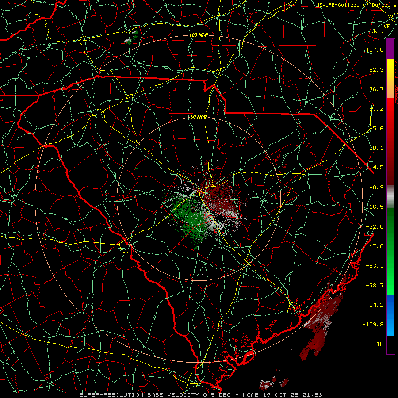Click the 50 NMI range ring label
Screen dimensions: 398x398
pos(199,117)
